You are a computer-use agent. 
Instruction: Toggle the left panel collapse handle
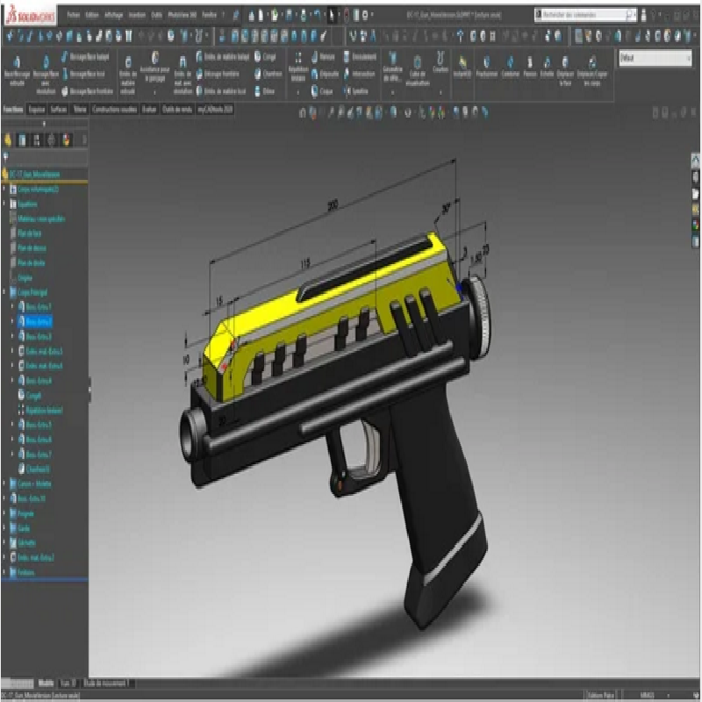pos(90,390)
